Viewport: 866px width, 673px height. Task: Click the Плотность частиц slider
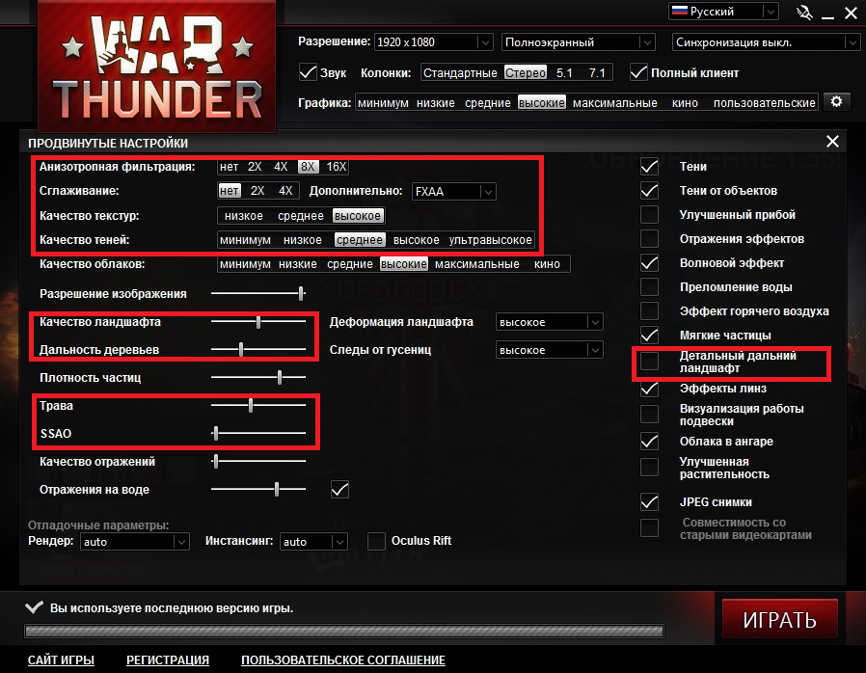click(258, 377)
